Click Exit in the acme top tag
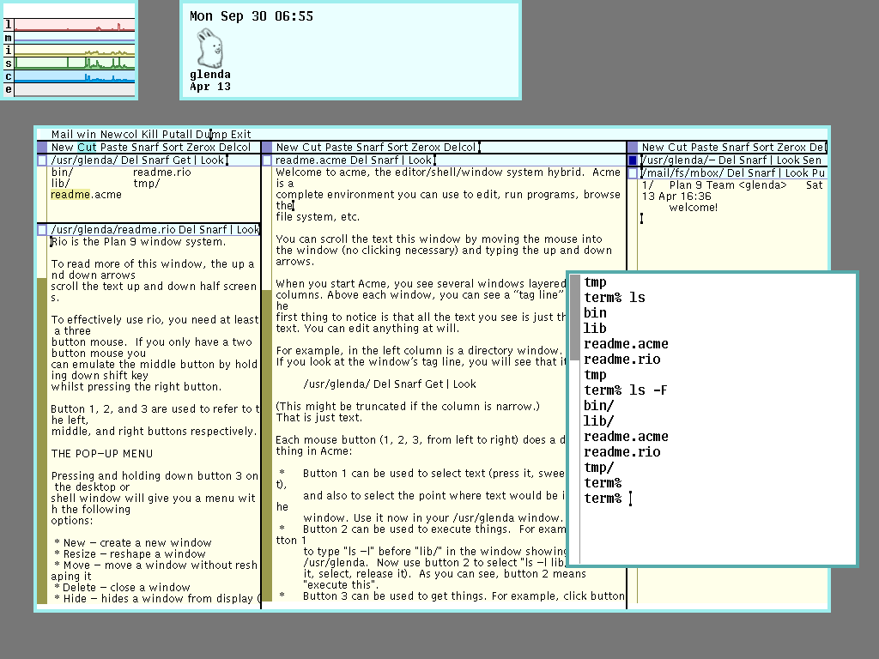 [x=241, y=135]
